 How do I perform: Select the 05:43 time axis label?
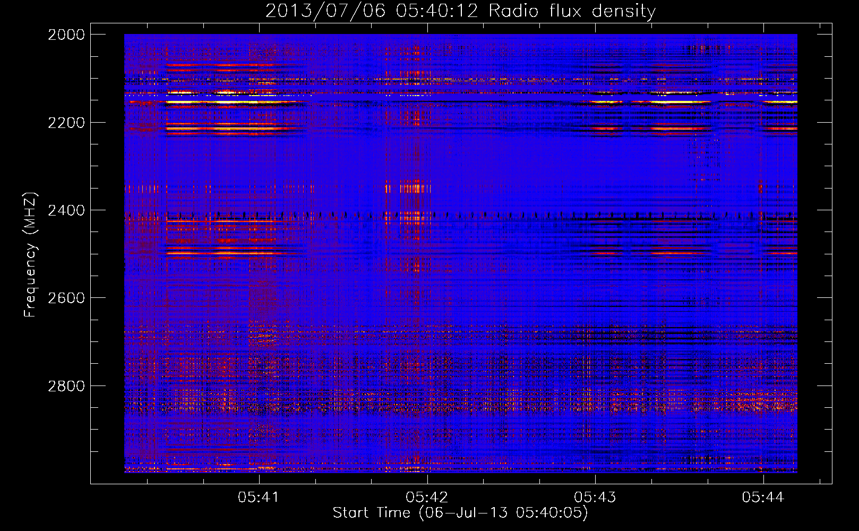[595, 497]
